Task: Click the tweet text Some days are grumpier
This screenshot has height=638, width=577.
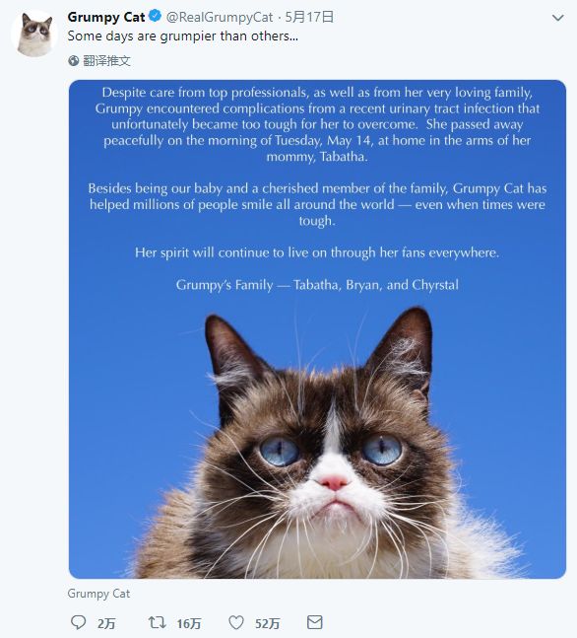Action: click(x=183, y=36)
